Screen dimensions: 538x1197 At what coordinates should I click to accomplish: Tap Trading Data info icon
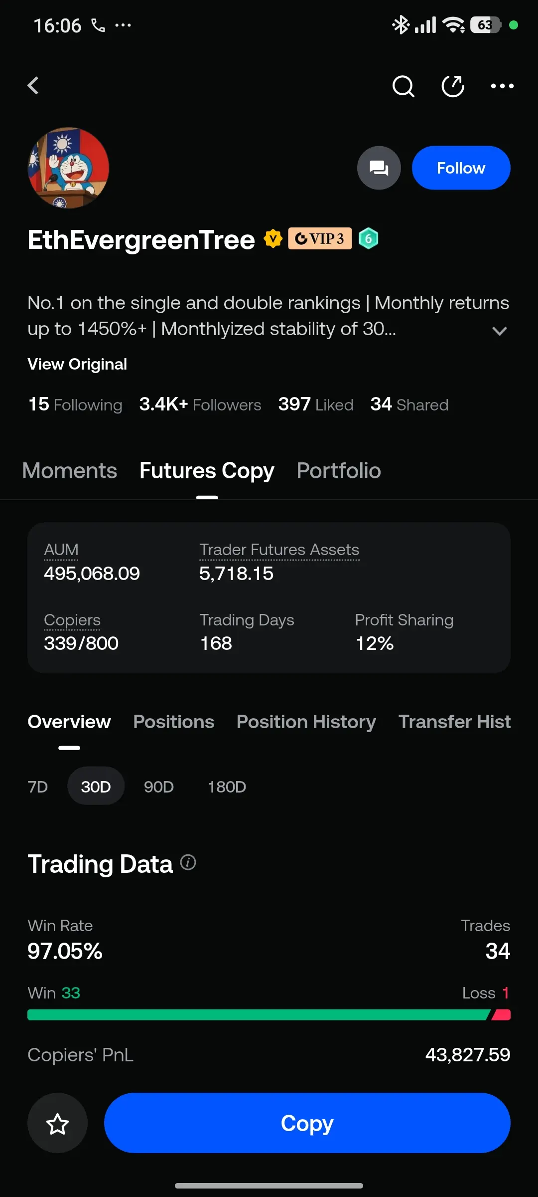(188, 862)
